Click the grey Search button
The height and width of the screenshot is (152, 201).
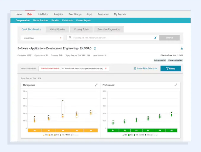pos(169,38)
